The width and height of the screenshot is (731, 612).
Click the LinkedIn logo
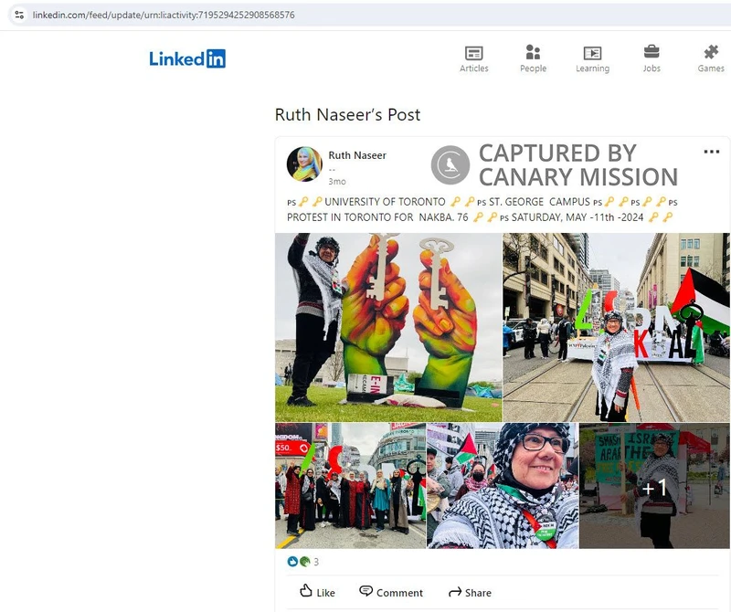click(x=187, y=58)
